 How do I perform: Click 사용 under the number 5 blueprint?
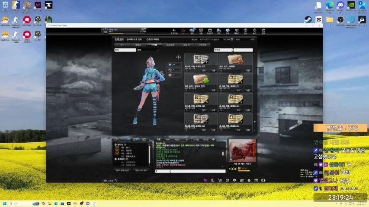[x=213, y=110]
